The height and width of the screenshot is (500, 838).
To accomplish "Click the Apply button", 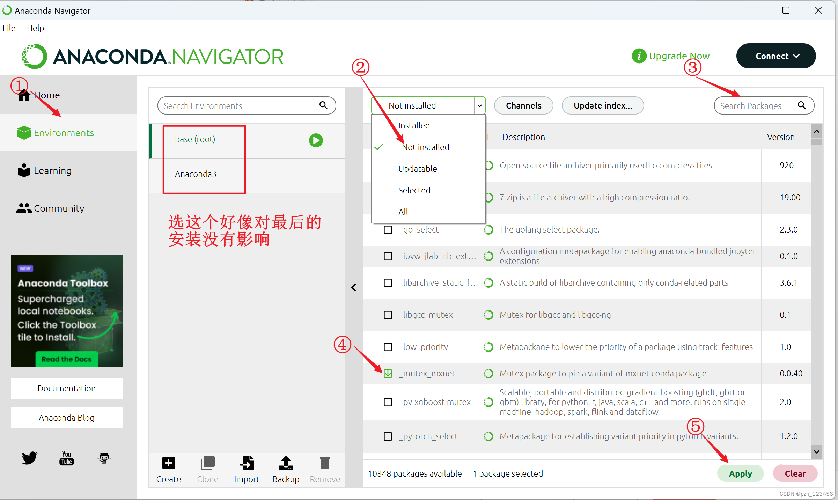I will coord(740,473).
